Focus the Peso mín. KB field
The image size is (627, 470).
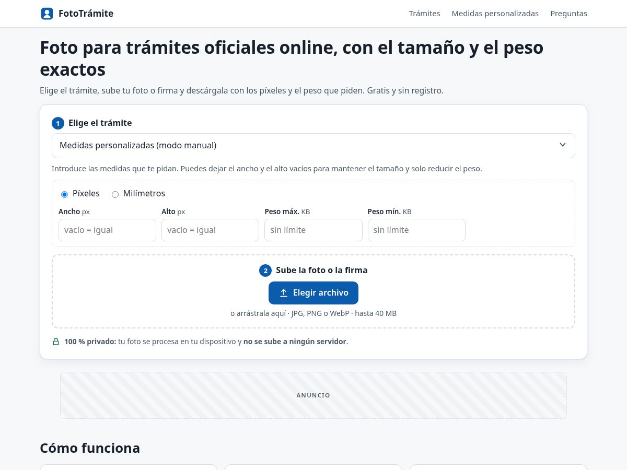416,230
